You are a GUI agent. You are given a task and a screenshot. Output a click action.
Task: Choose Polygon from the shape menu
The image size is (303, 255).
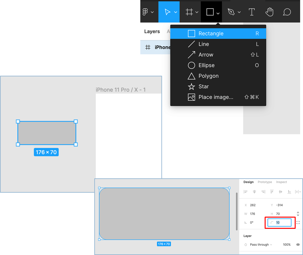(218, 76)
